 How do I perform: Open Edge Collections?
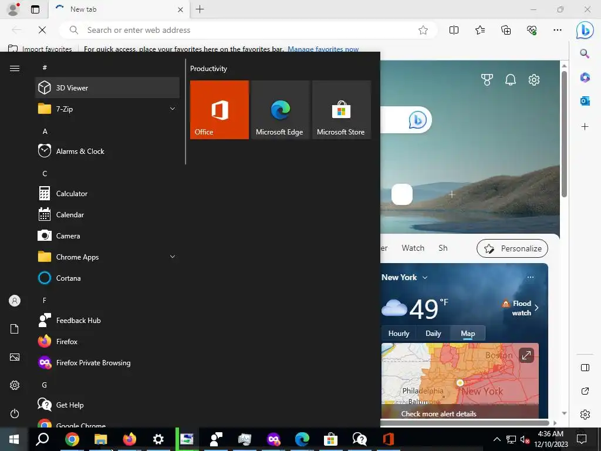pos(506,30)
